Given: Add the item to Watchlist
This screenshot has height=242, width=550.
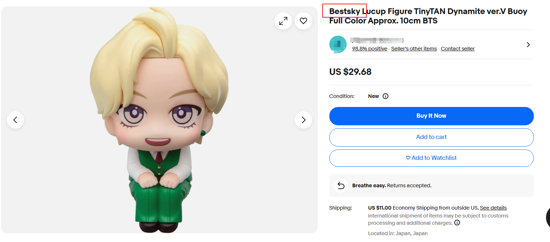Looking at the screenshot, I should (431, 158).
